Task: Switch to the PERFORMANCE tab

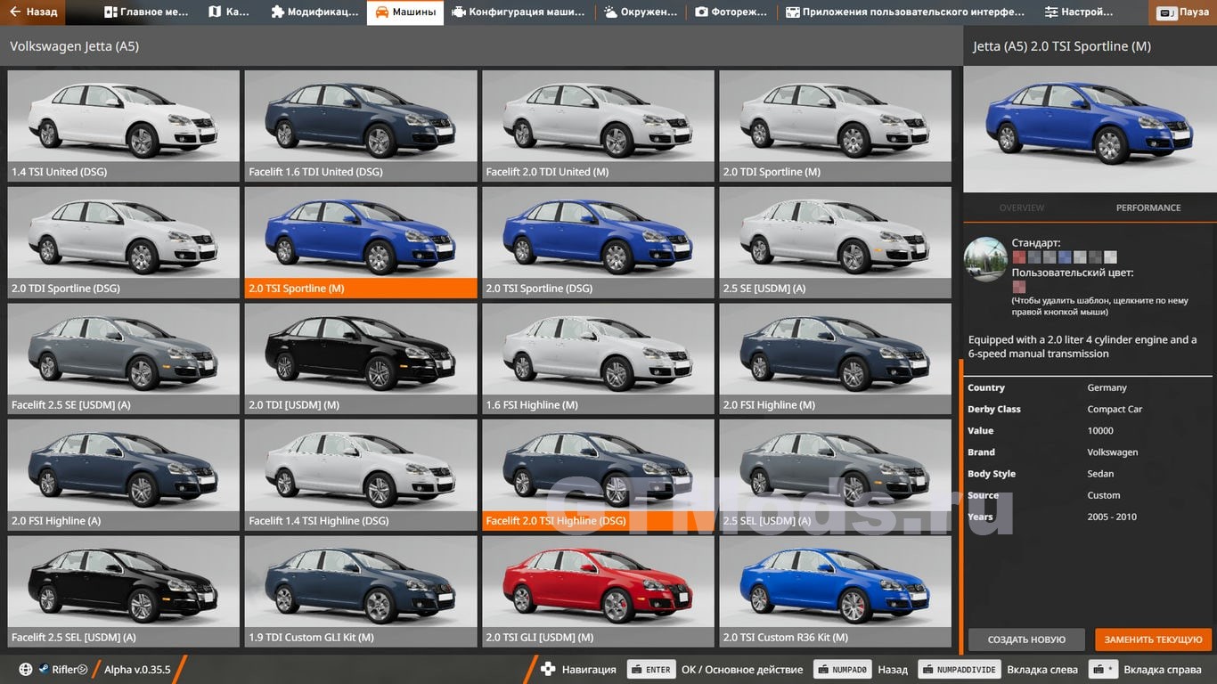Action: (1148, 208)
